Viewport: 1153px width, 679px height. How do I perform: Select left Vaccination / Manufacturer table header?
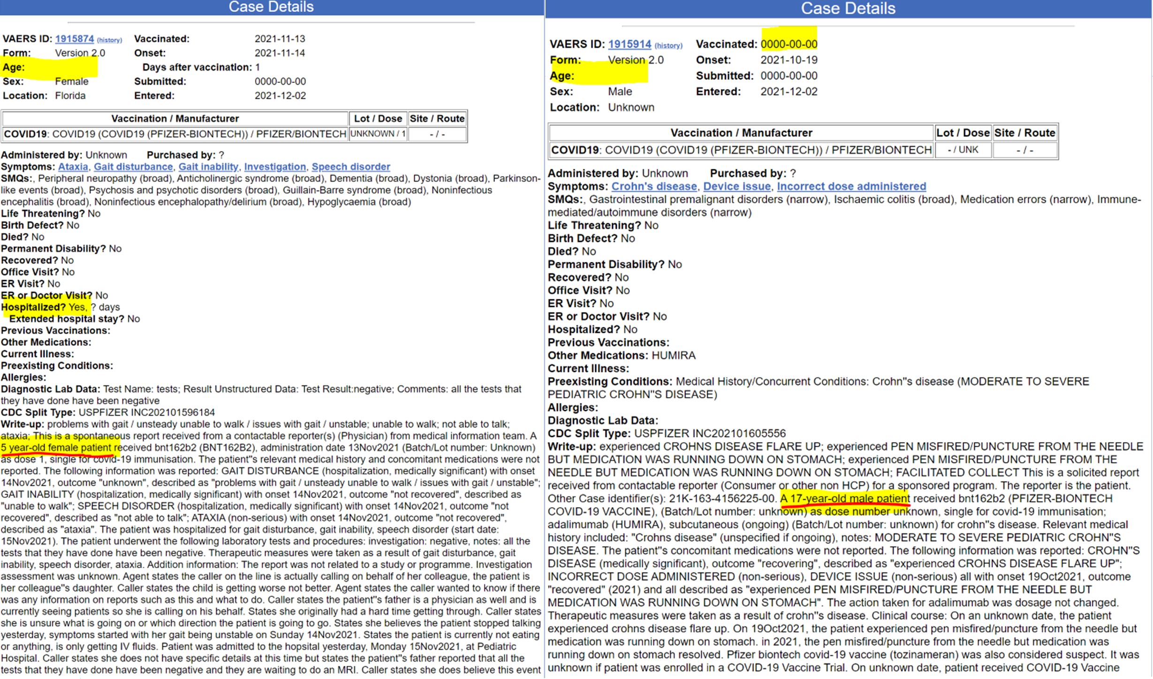click(175, 119)
